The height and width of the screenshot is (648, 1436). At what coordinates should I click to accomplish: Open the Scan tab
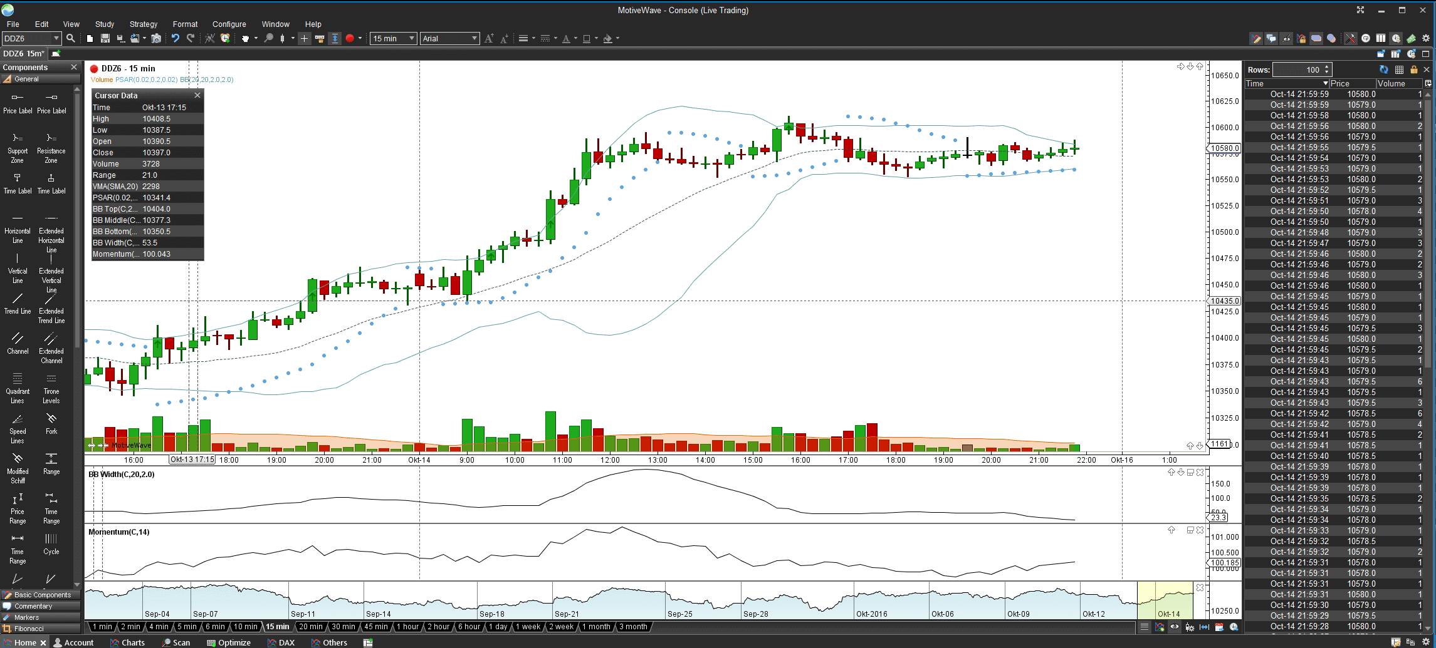coord(176,642)
